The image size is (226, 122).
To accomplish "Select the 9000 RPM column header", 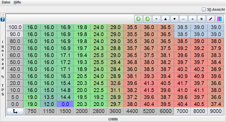I will pos(216,111).
